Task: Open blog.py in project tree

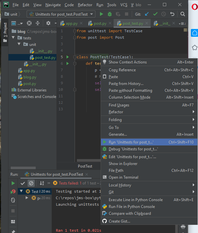Action: tap(30, 77)
